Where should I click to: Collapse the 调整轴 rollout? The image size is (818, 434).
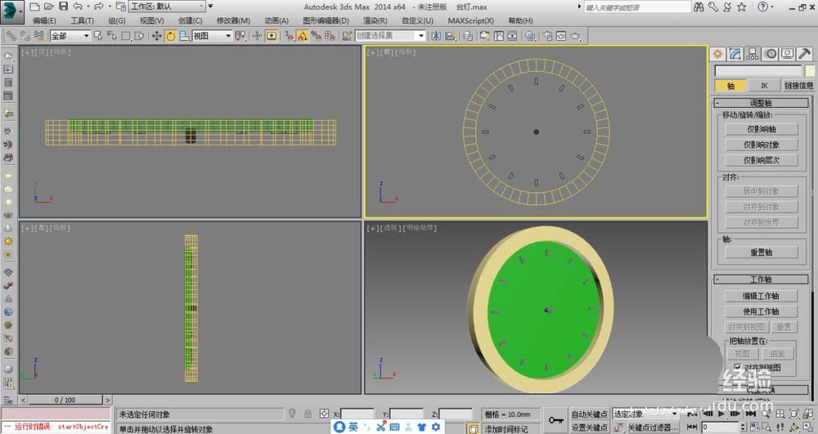(761, 103)
